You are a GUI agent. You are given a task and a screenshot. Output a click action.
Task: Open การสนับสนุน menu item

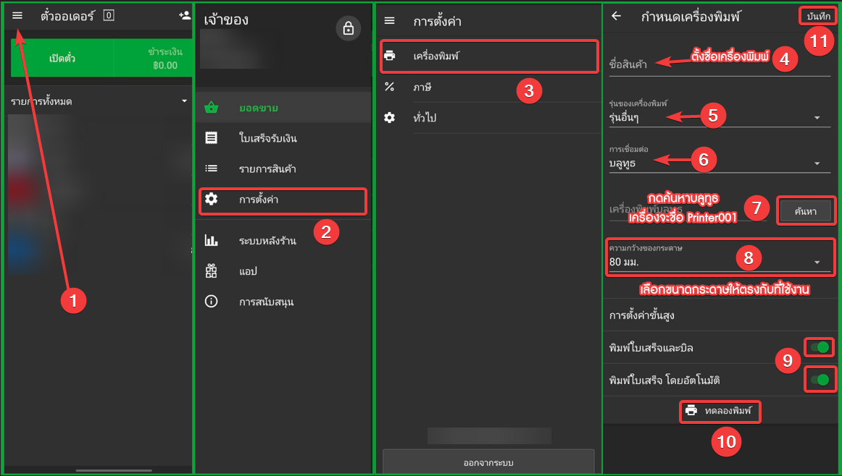[283, 302]
